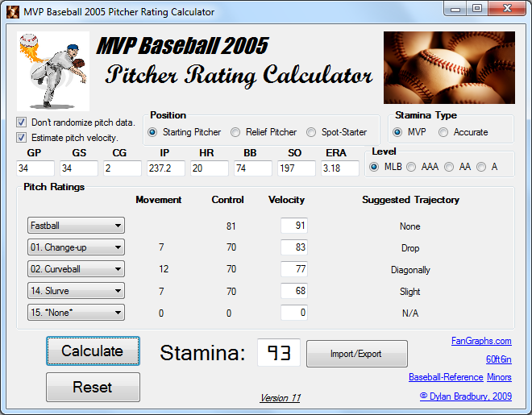Open the Dylan Bradbury, 2009 copyright link

[x=466, y=396]
